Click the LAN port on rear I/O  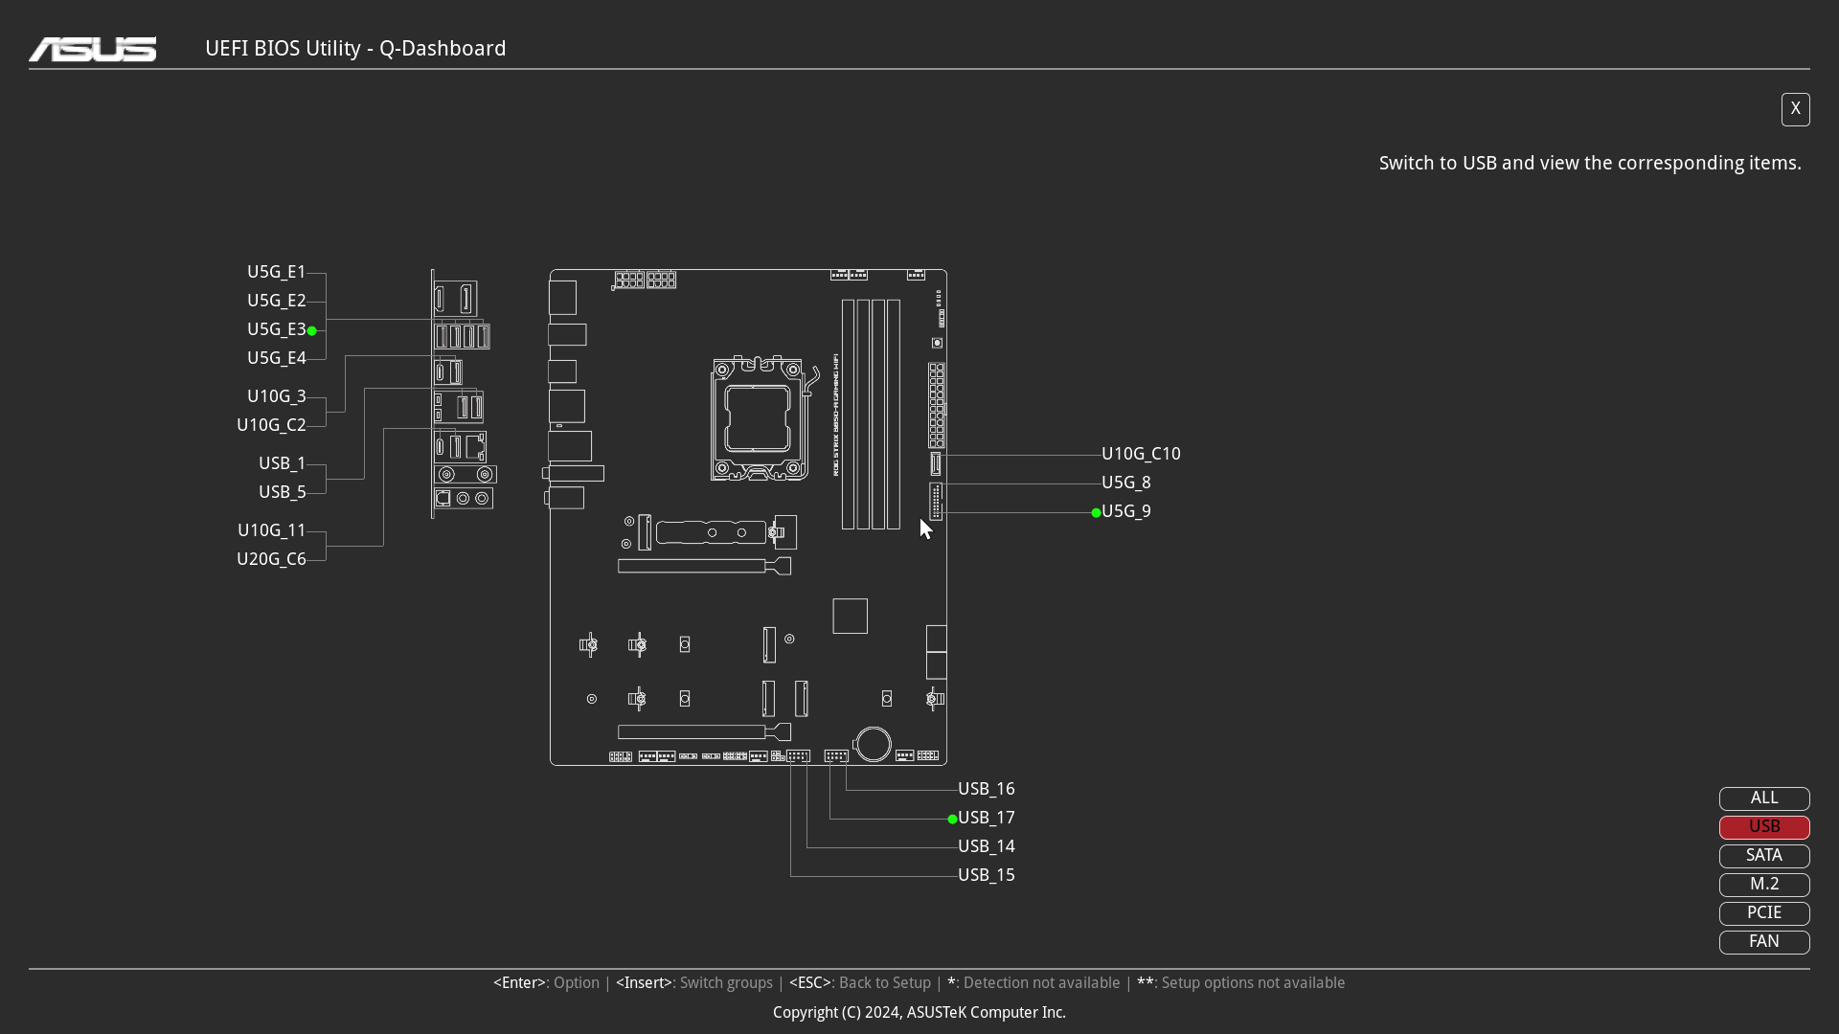474,446
